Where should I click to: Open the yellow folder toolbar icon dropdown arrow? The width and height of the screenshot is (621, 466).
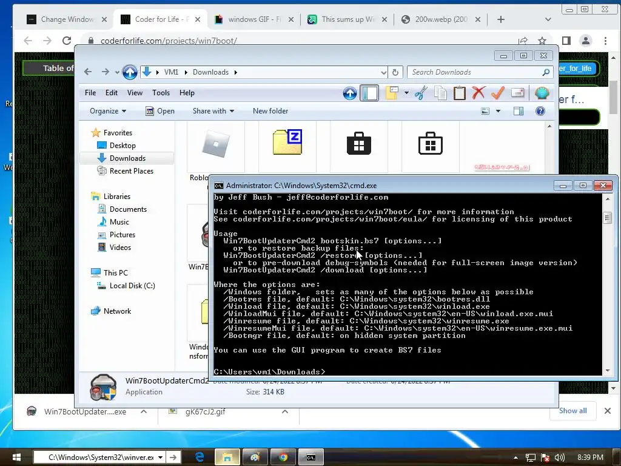pos(406,93)
